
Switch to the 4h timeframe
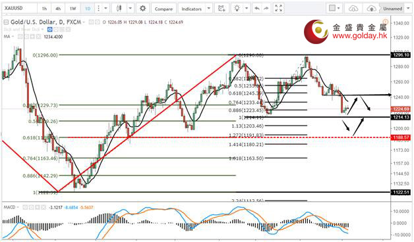[58, 9]
